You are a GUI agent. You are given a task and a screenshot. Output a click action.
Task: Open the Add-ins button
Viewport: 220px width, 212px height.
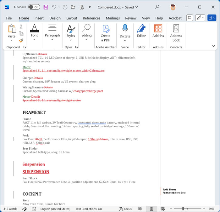[158, 31]
